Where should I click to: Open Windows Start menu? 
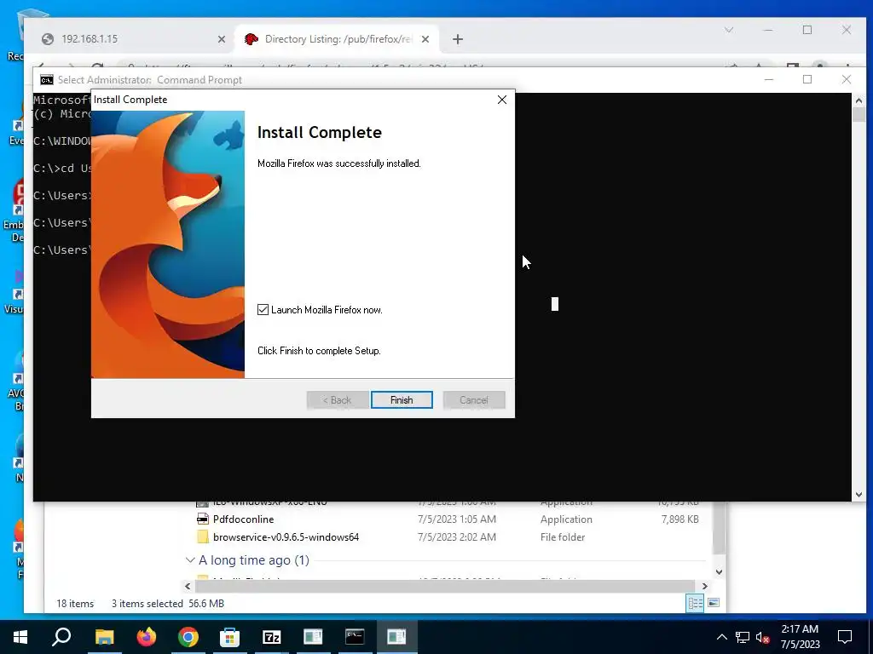pos(20,637)
